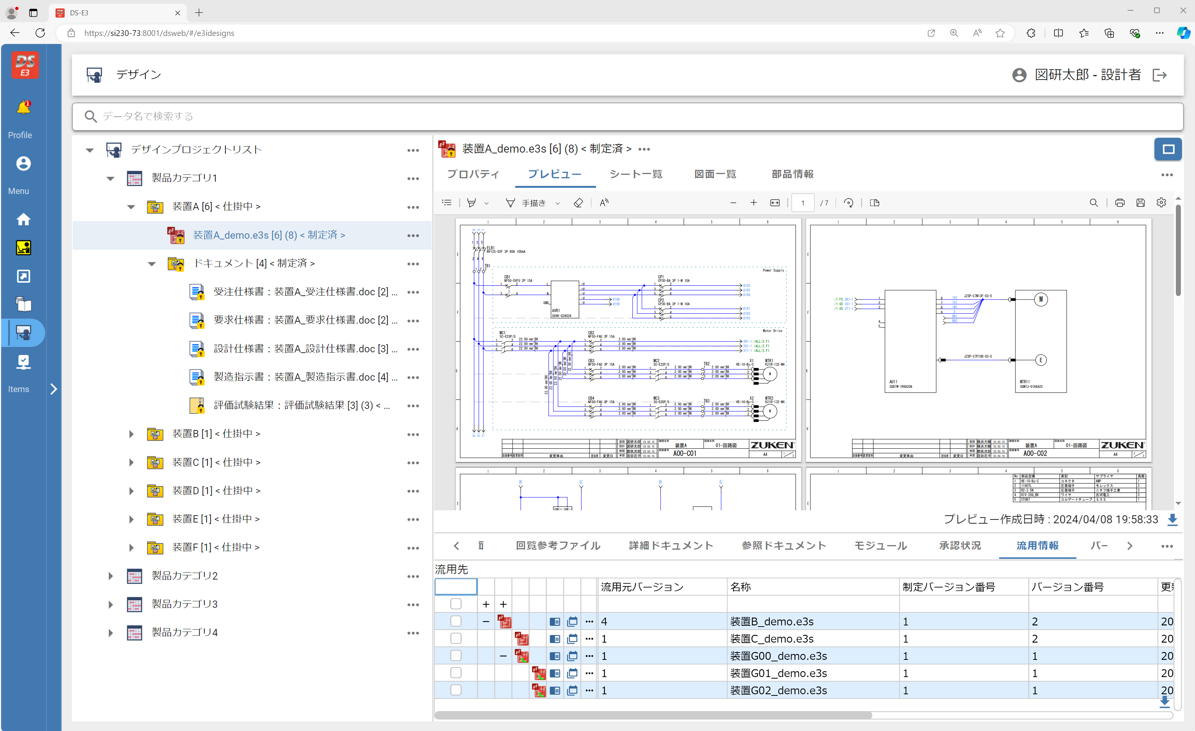Click the export arrow under the reuse table
The height and width of the screenshot is (731, 1195).
[1164, 702]
